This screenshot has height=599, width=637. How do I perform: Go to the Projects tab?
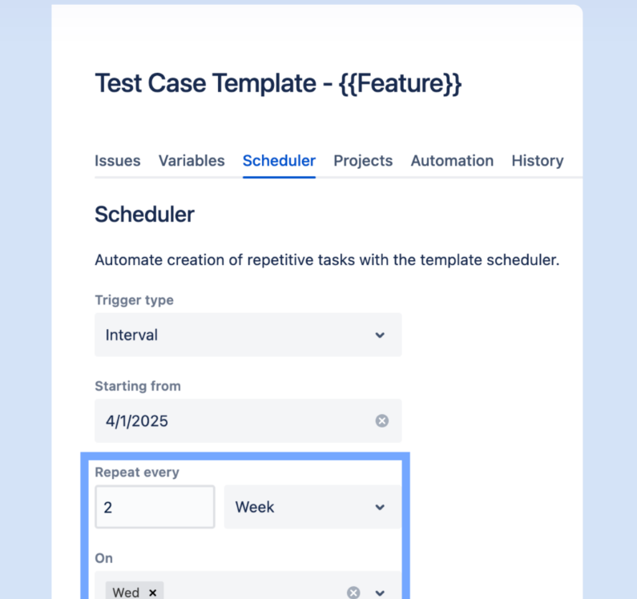point(363,161)
